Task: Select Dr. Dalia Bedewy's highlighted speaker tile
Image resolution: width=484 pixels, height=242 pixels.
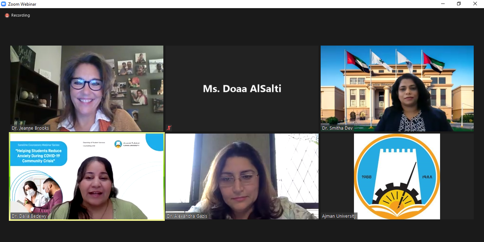Action: (x=87, y=176)
